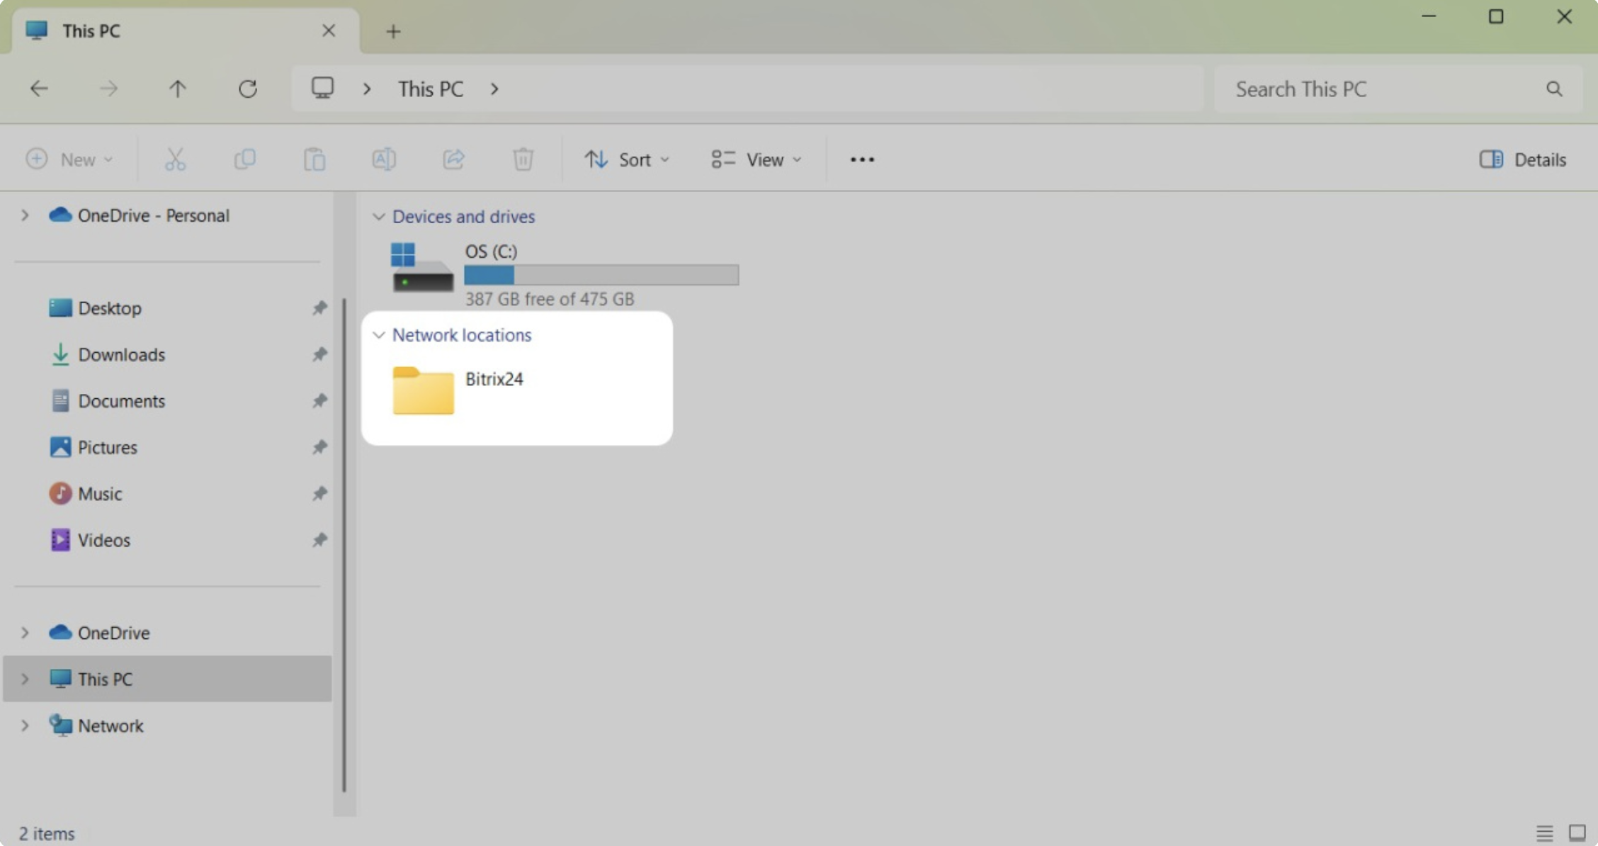The height and width of the screenshot is (846, 1598).
Task: Toggle the Details pane
Action: pos(1522,159)
